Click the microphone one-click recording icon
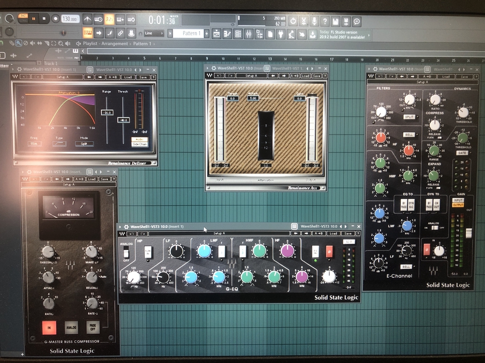This screenshot has width=485, height=363. tap(314, 21)
